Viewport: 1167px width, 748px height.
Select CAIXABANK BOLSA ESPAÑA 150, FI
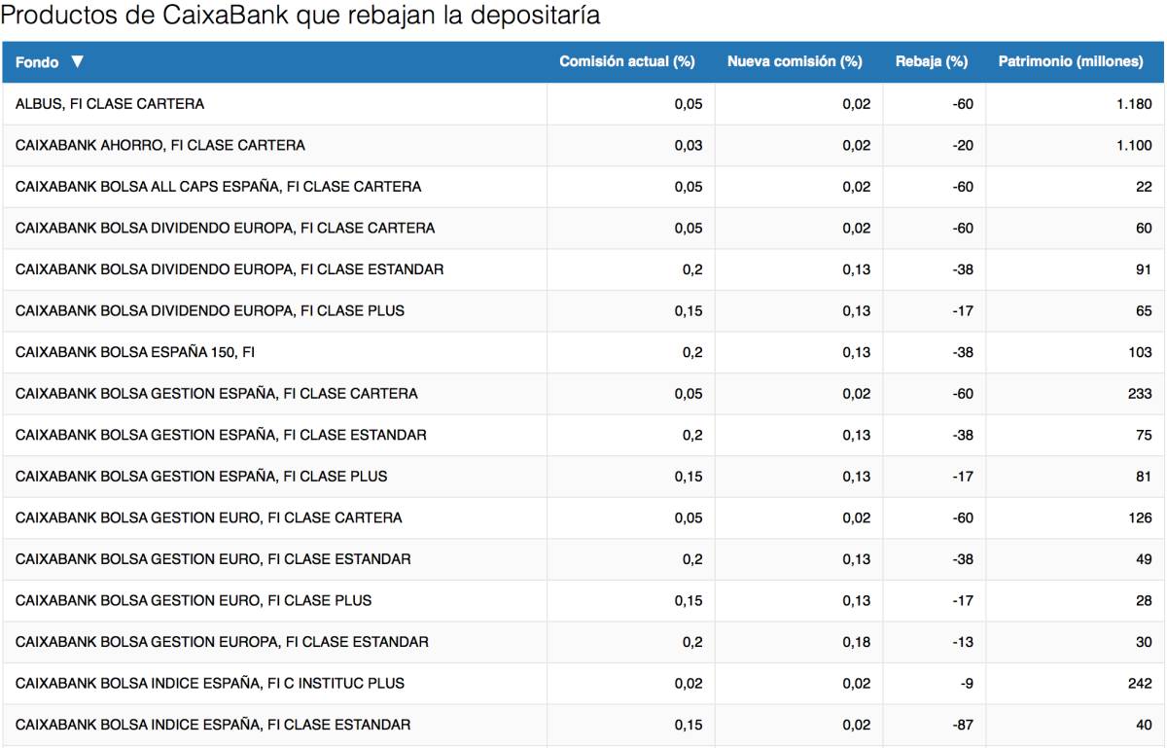coord(583,352)
